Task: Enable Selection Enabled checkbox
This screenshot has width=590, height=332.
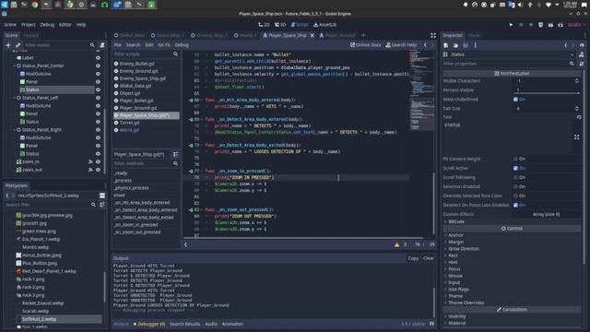Action: pos(515,186)
